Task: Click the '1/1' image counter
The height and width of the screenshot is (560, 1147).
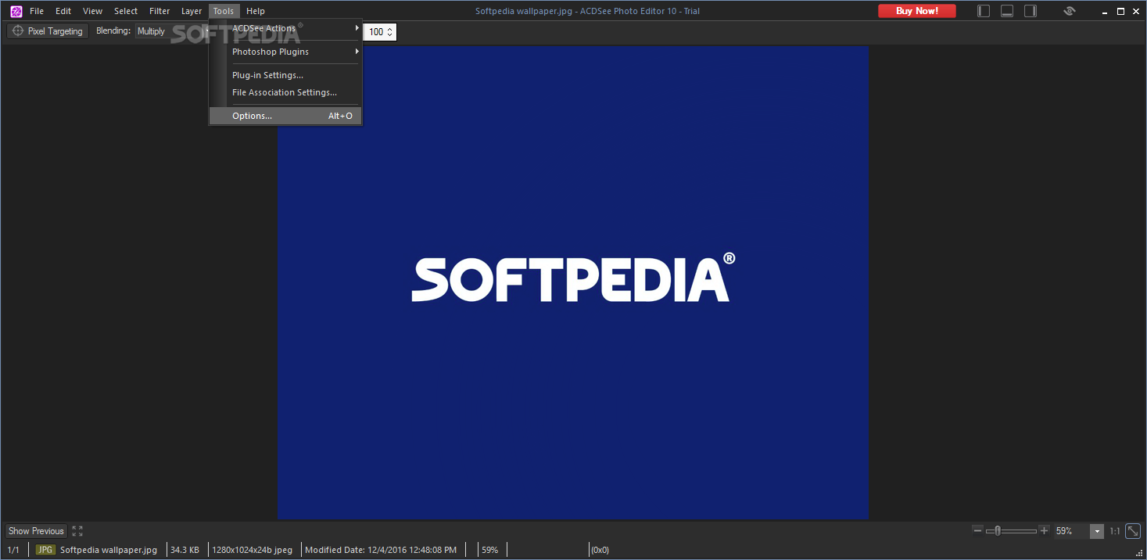Action: pos(13,550)
